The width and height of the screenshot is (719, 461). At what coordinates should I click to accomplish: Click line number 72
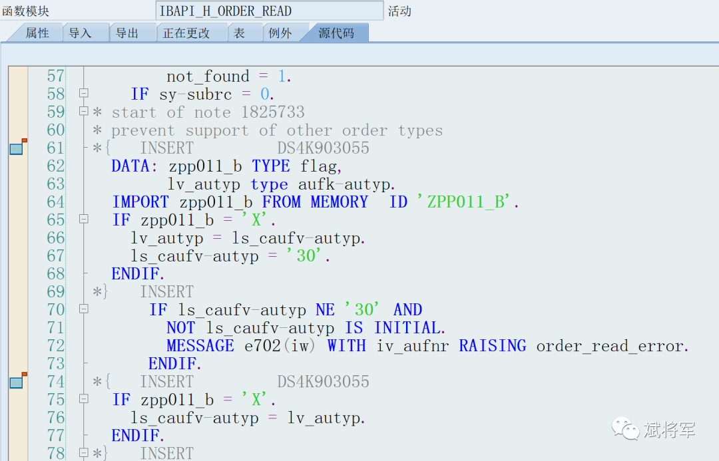pyautogui.click(x=56, y=345)
